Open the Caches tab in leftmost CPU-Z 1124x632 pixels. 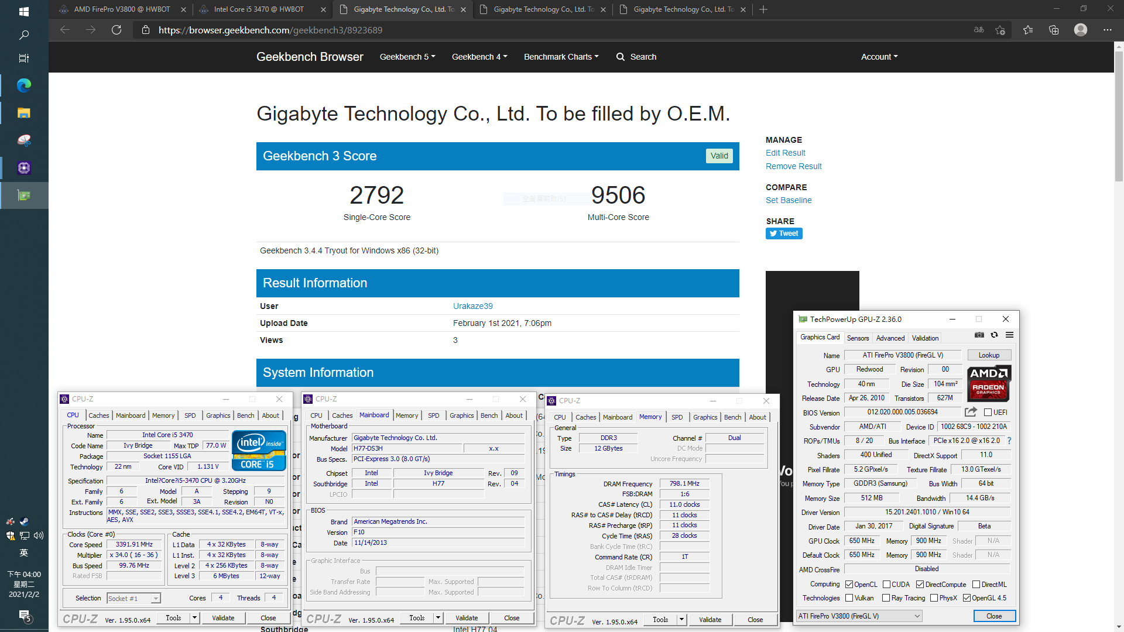tap(99, 415)
